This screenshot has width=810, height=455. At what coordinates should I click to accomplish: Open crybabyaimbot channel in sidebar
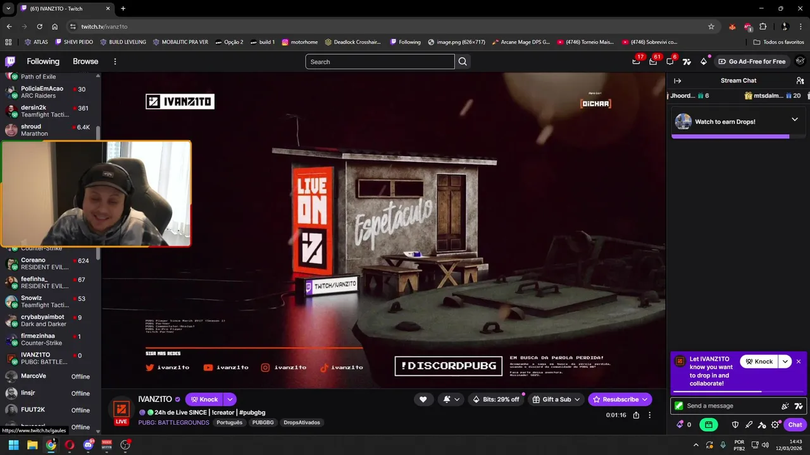pos(49,320)
